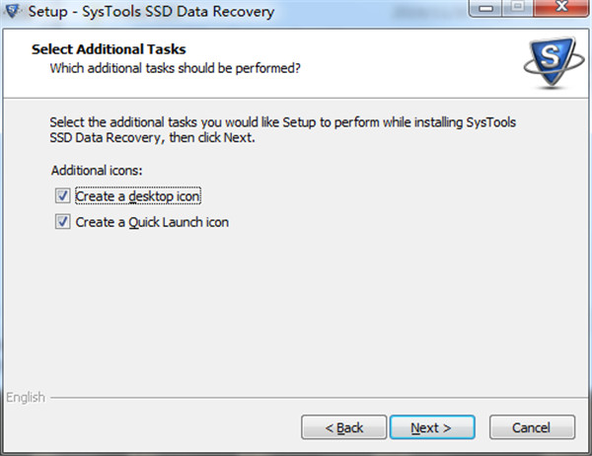Click the 'Additional icons:' label

[97, 171]
